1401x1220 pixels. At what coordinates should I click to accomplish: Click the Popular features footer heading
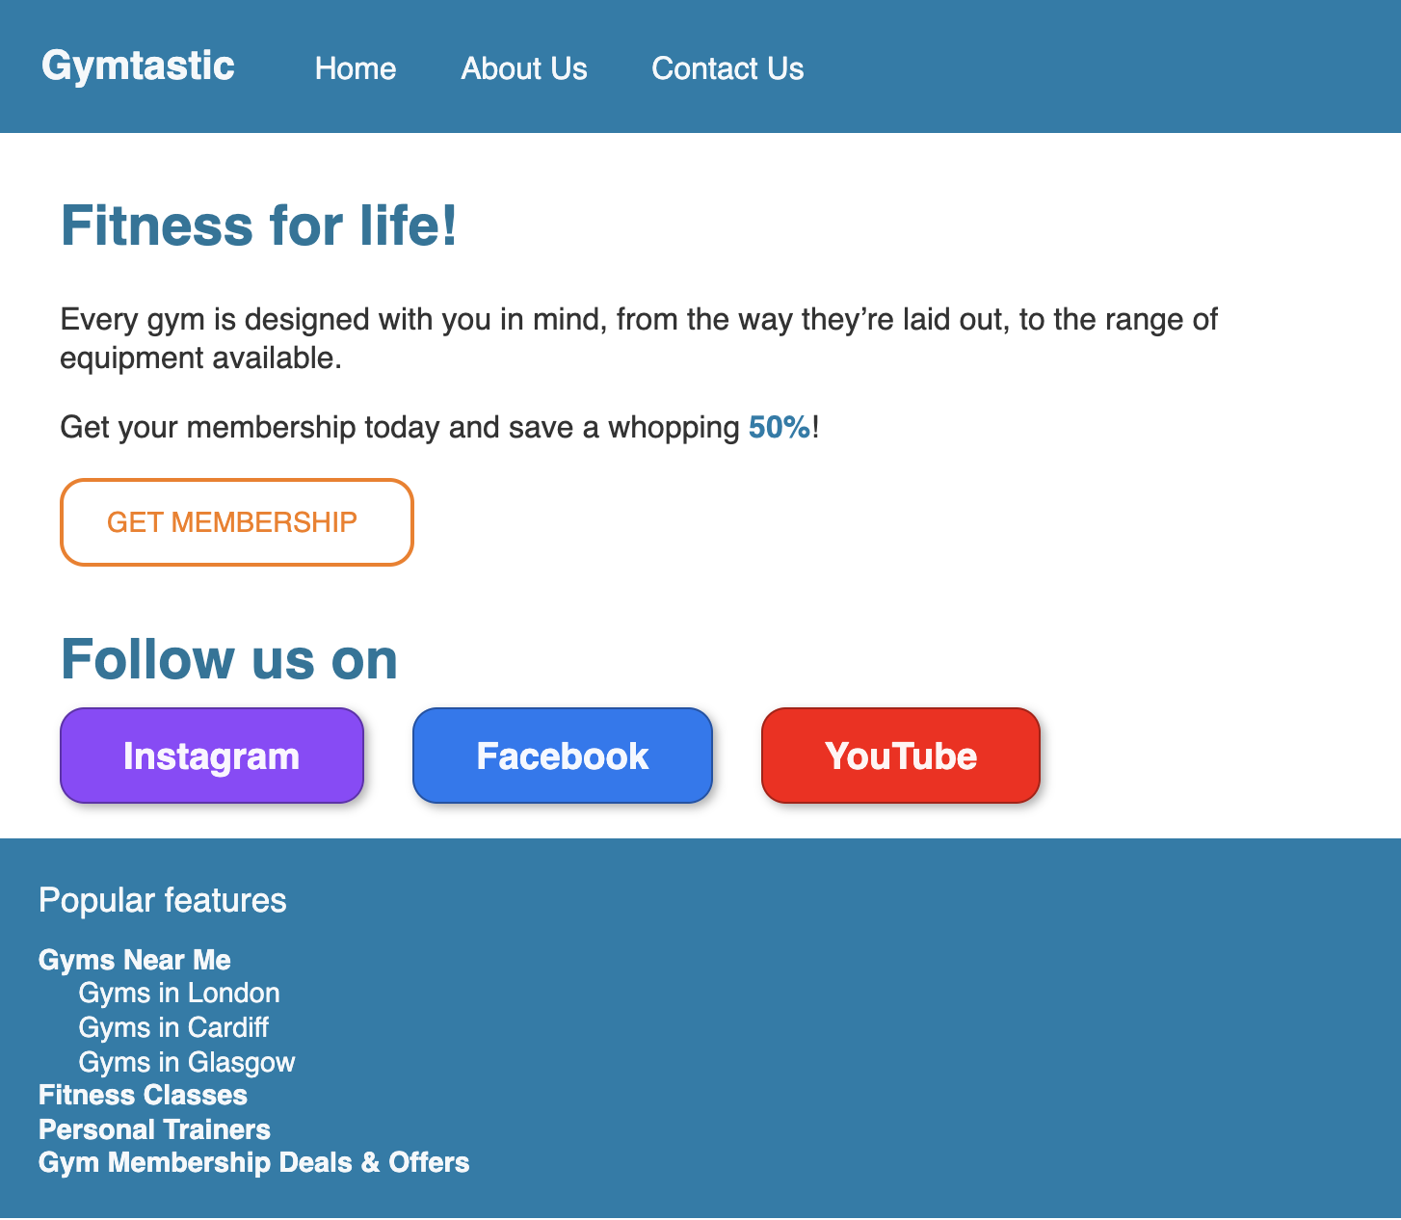click(162, 900)
